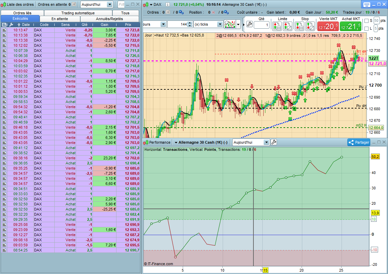Image resolution: width=388 pixels, height=274 pixels.
Task: Sort orders by Gain column
Action: point(105,25)
